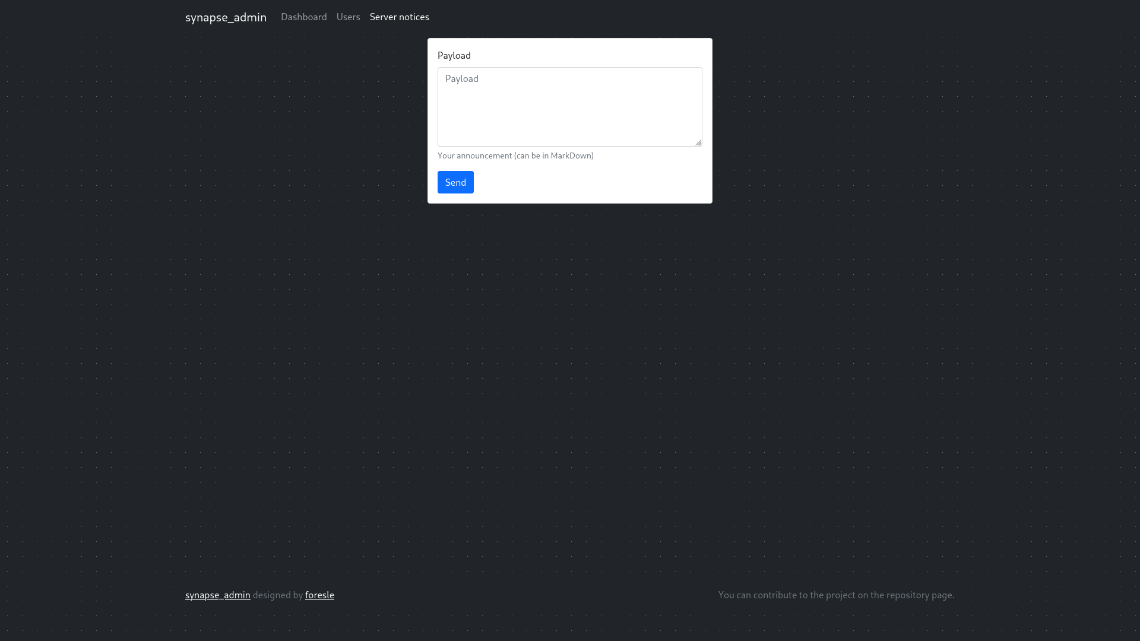
Task: Go to the Users section
Action: 348,17
